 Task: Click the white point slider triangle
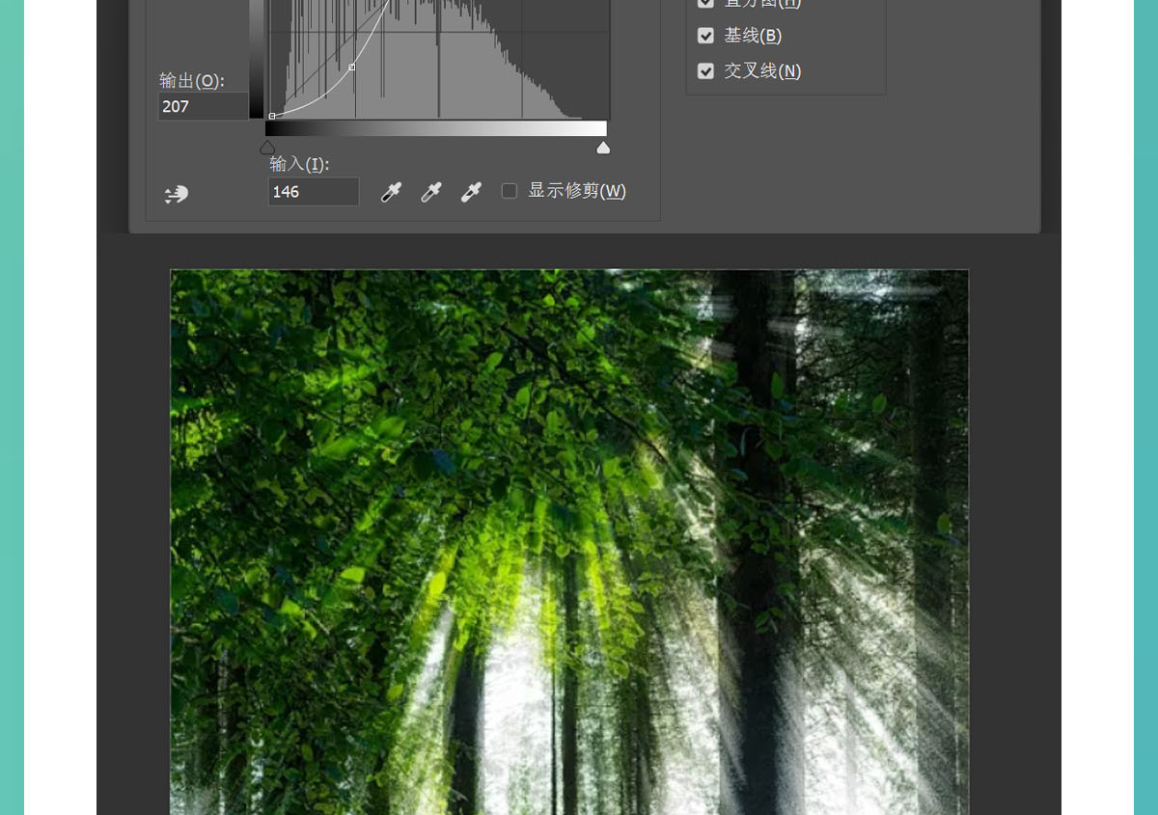click(x=603, y=148)
